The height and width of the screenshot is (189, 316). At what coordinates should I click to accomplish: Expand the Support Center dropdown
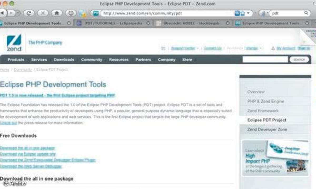click(197, 48)
